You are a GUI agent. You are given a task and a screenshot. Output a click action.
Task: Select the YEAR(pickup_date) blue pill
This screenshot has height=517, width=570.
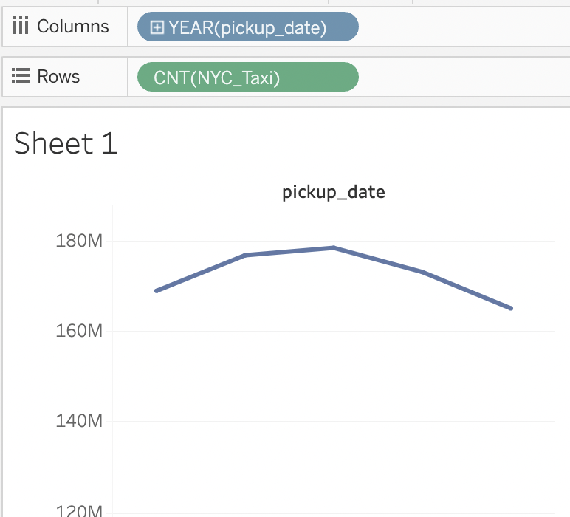[x=248, y=27]
